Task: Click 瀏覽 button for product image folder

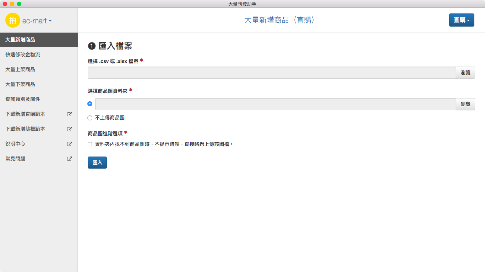Action: (x=465, y=104)
